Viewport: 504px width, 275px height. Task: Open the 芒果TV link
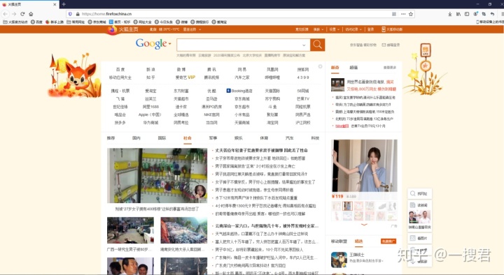point(303,98)
